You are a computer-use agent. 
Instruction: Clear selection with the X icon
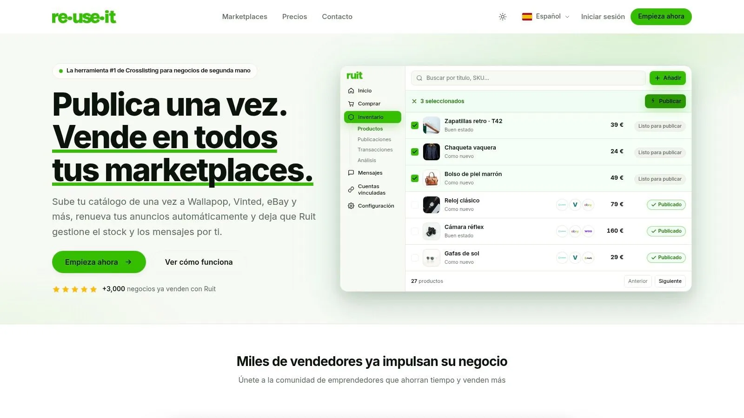pyautogui.click(x=414, y=101)
